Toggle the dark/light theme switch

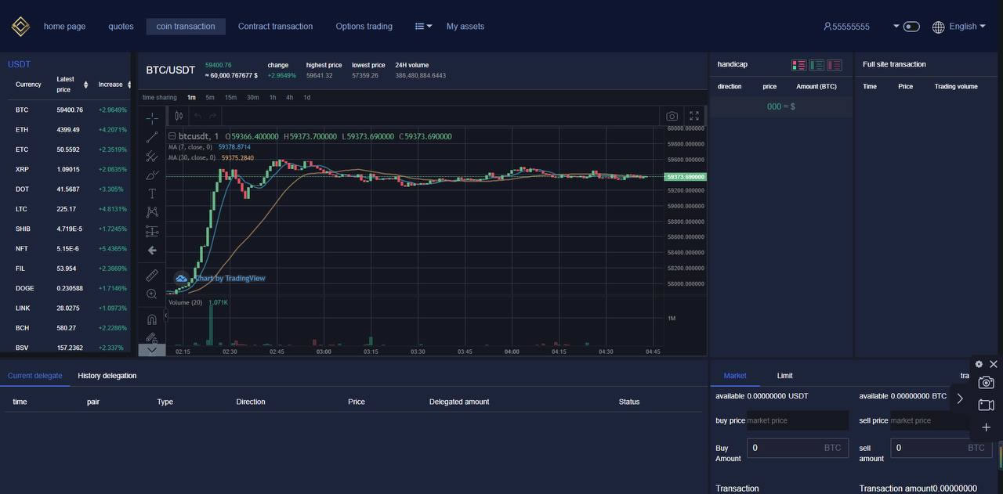911,27
